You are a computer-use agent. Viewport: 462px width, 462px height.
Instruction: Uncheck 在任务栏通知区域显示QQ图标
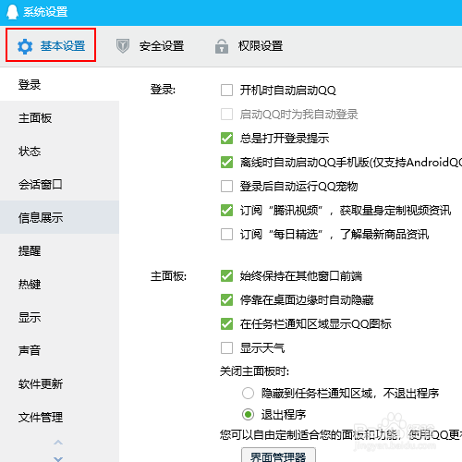[x=226, y=324]
